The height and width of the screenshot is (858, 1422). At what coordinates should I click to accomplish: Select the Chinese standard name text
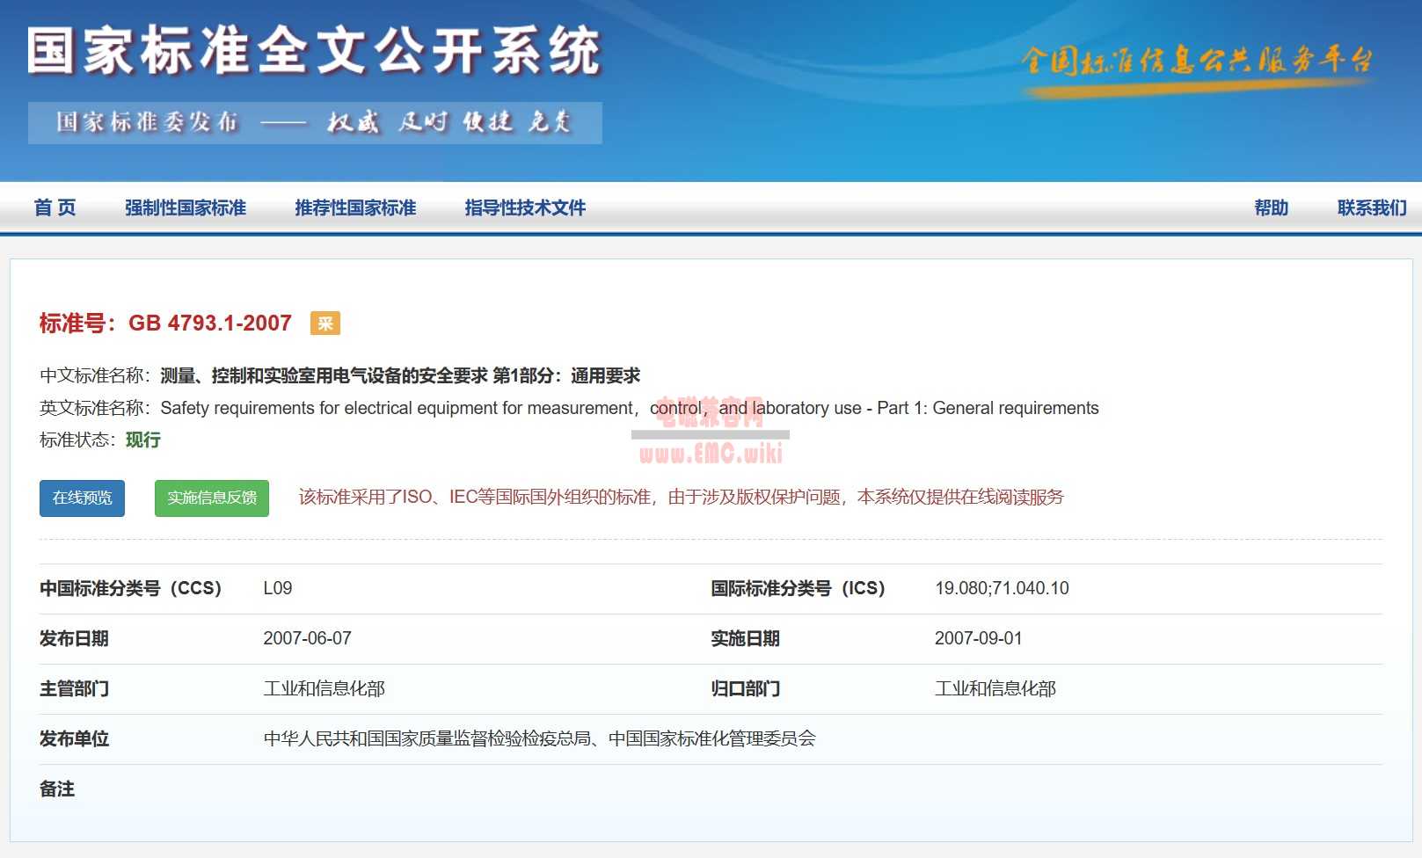(x=400, y=376)
